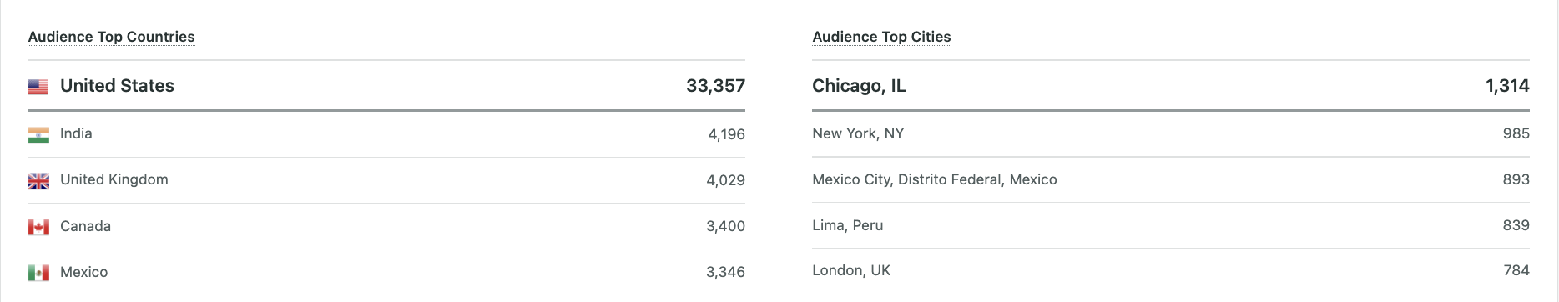Select the India country label
Viewport: 1559px width, 302px height.
pos(76,134)
